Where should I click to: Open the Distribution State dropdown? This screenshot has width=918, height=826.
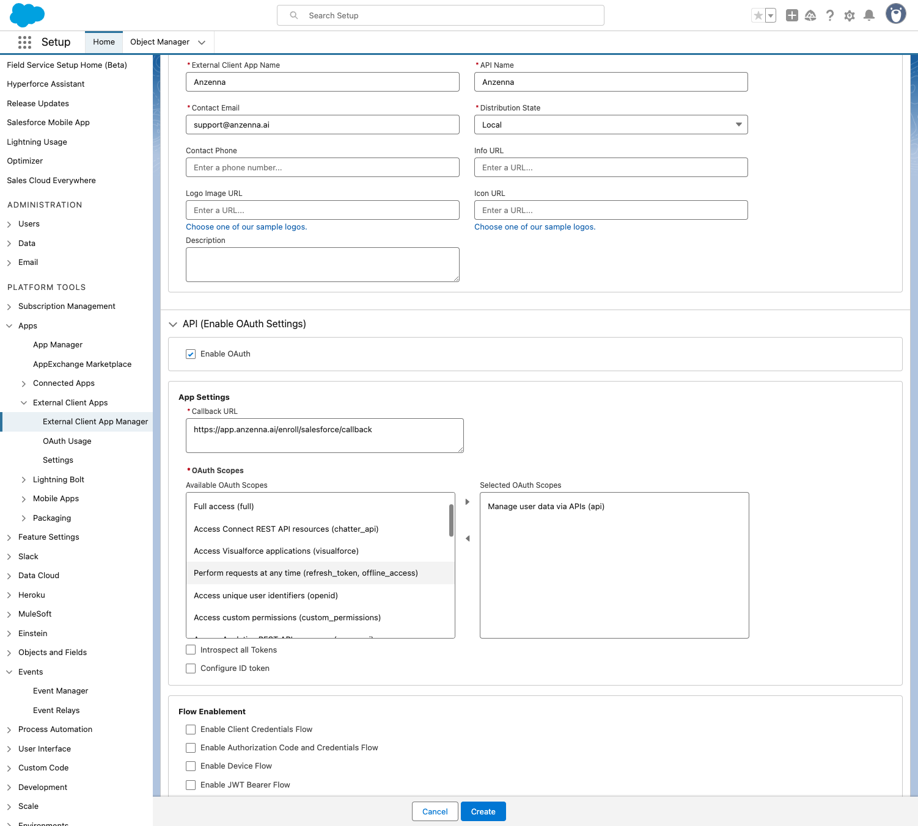pos(611,125)
